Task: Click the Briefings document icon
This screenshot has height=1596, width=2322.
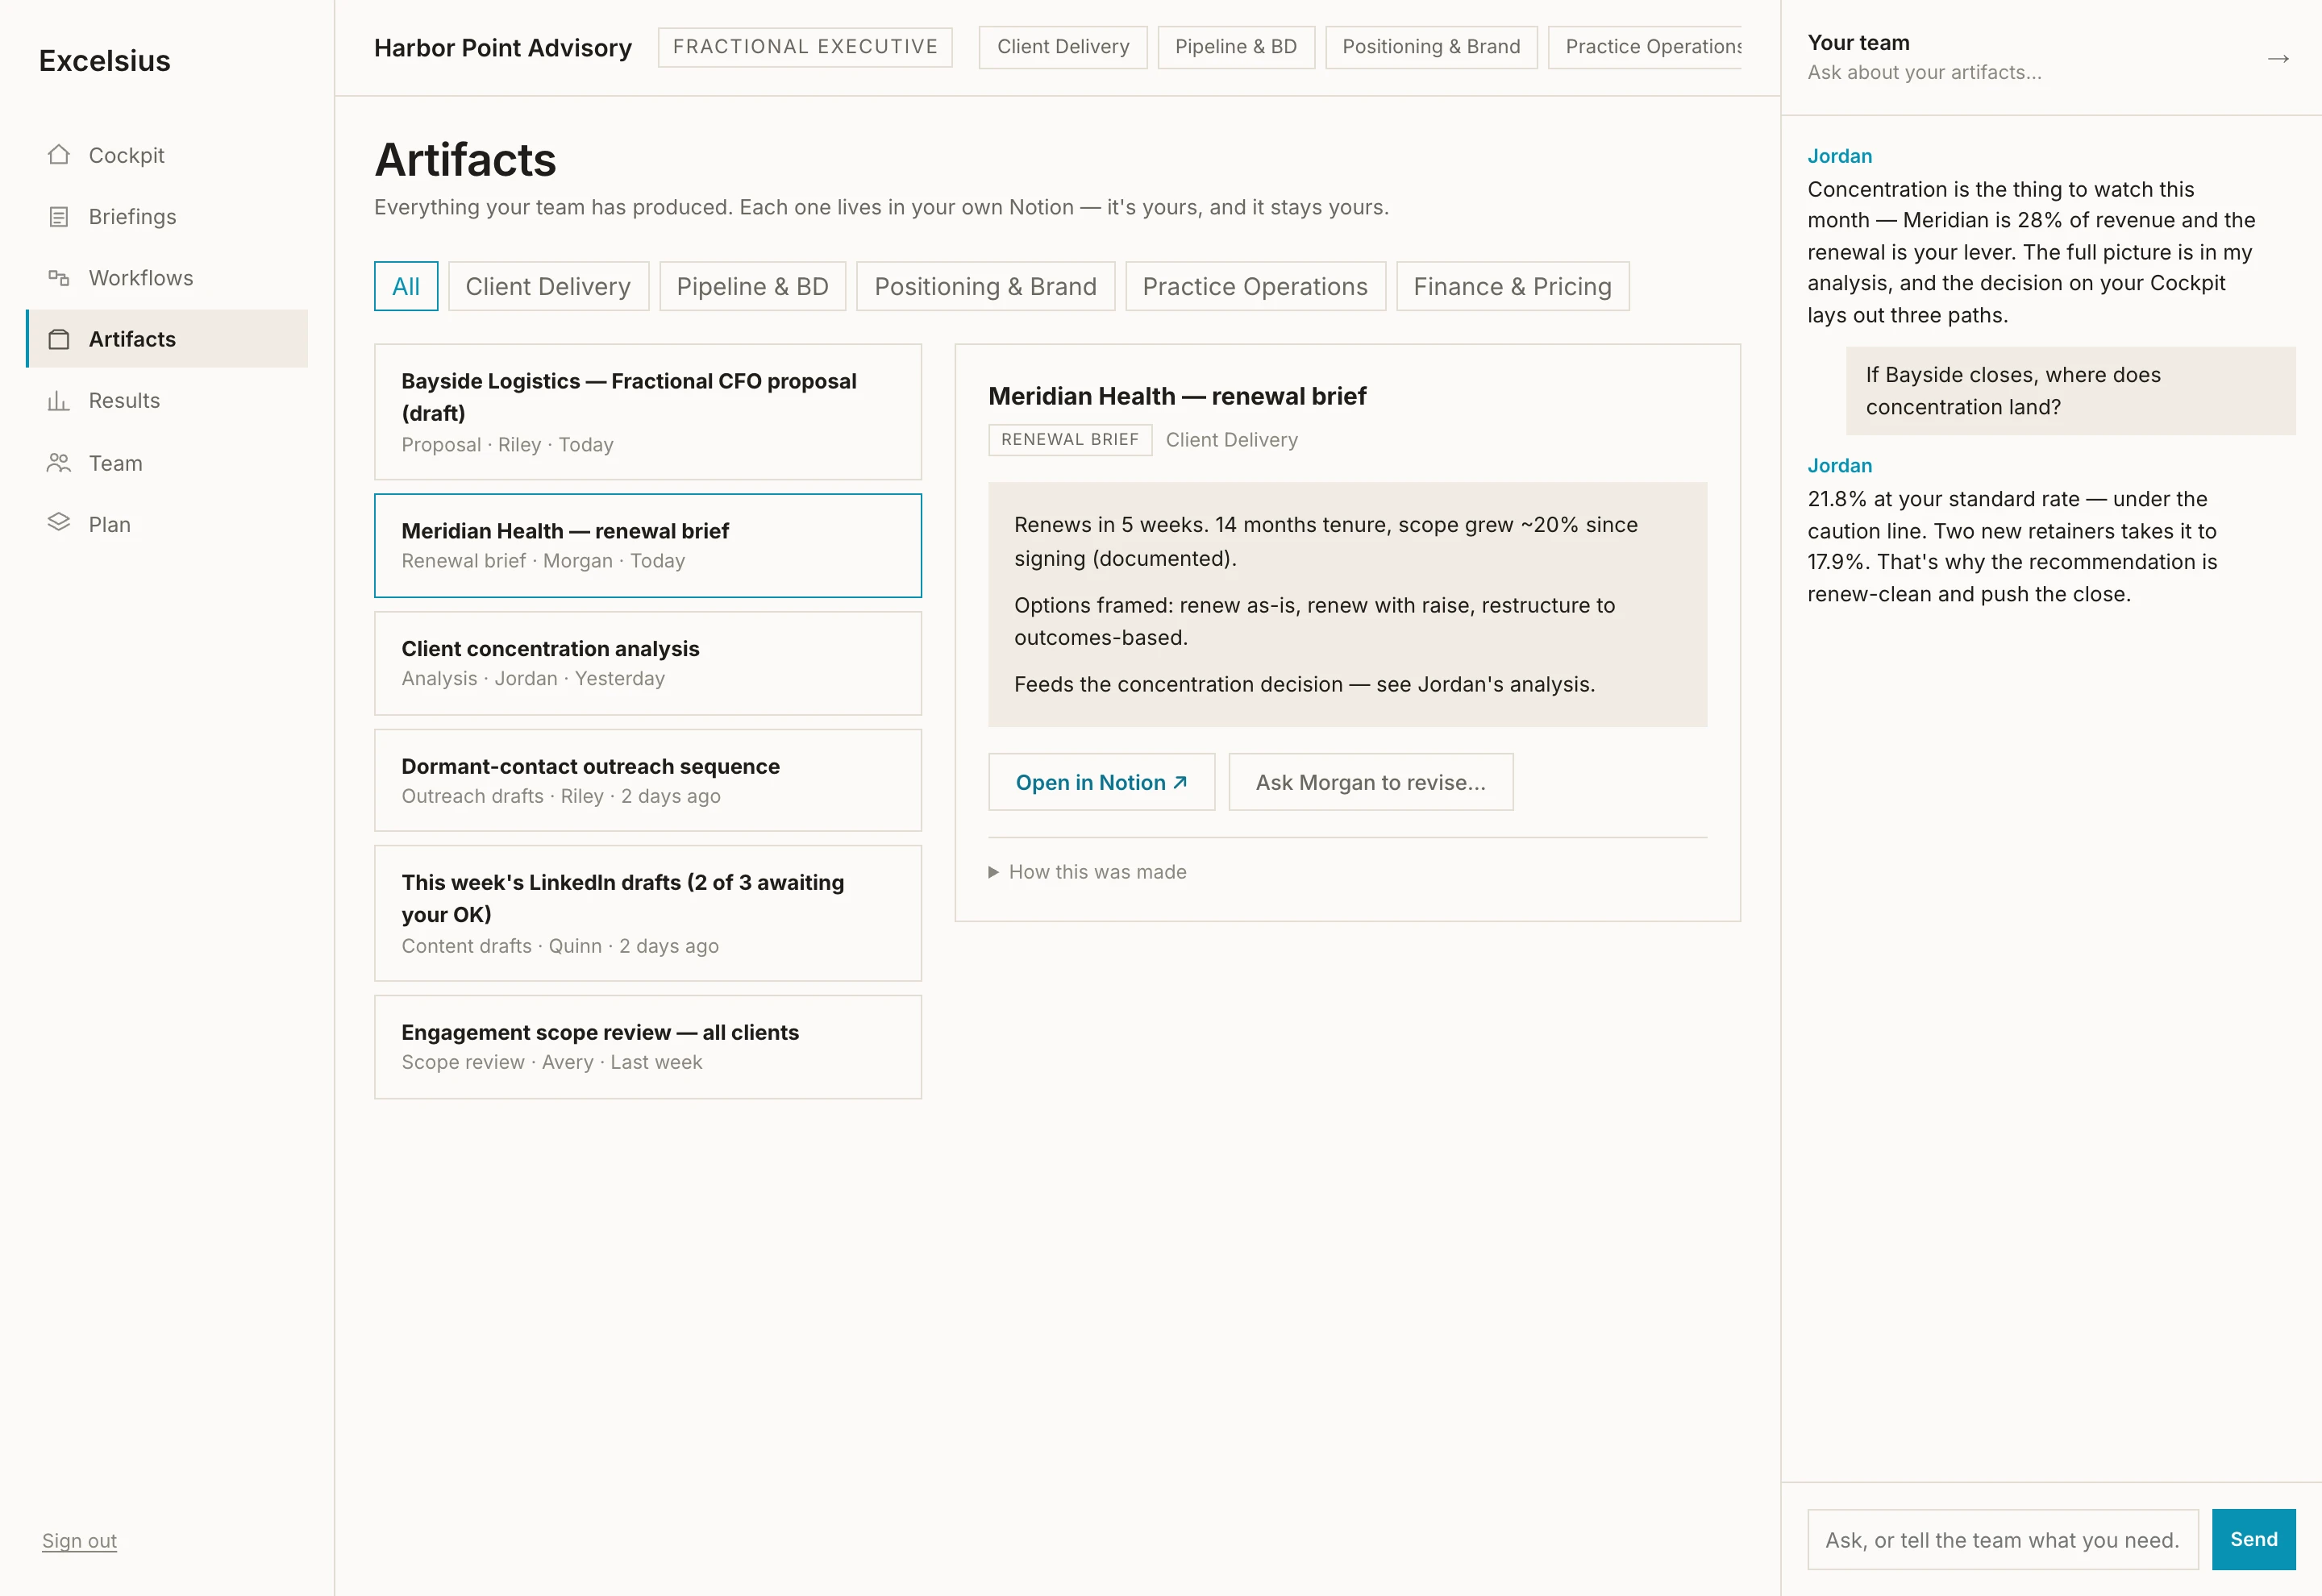Action: 59,217
